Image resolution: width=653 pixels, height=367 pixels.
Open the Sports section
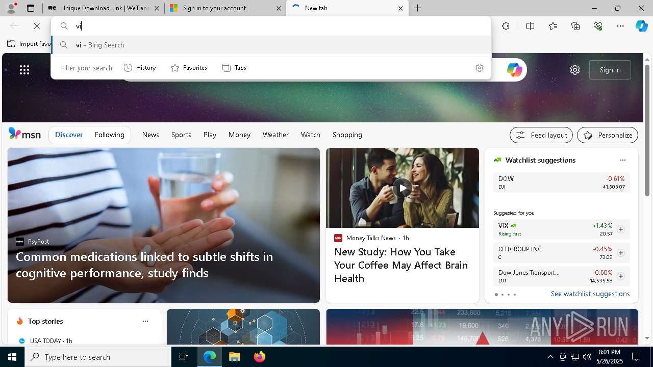point(181,135)
